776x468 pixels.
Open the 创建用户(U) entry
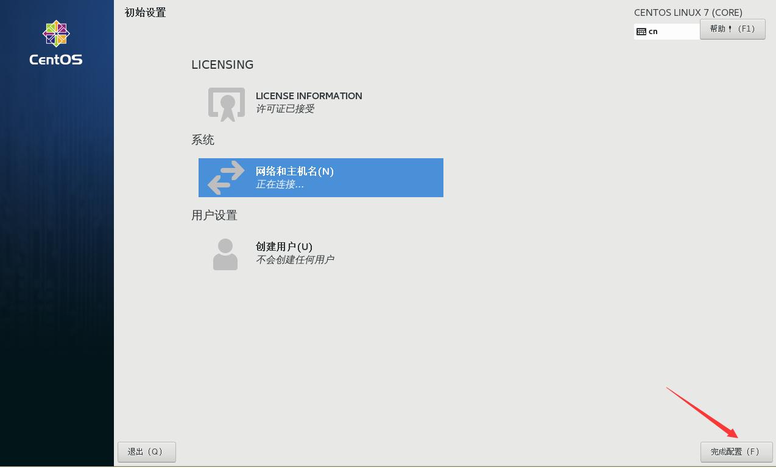tap(284, 246)
